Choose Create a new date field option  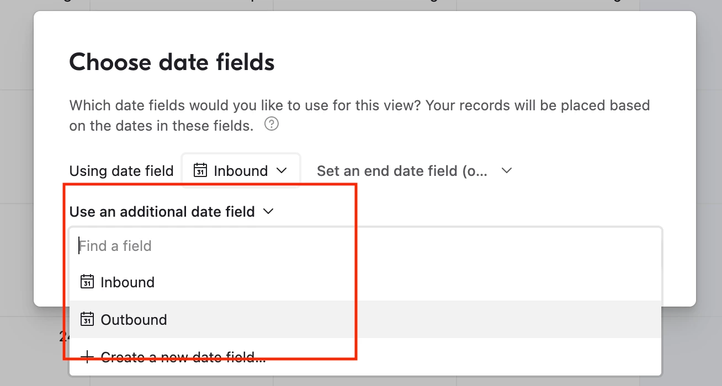(x=365, y=357)
